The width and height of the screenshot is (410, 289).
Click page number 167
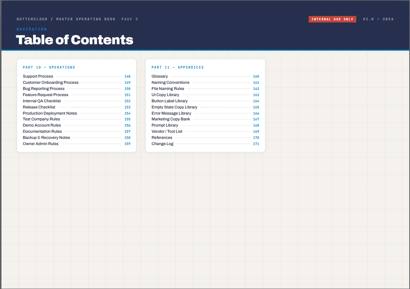tap(256, 119)
